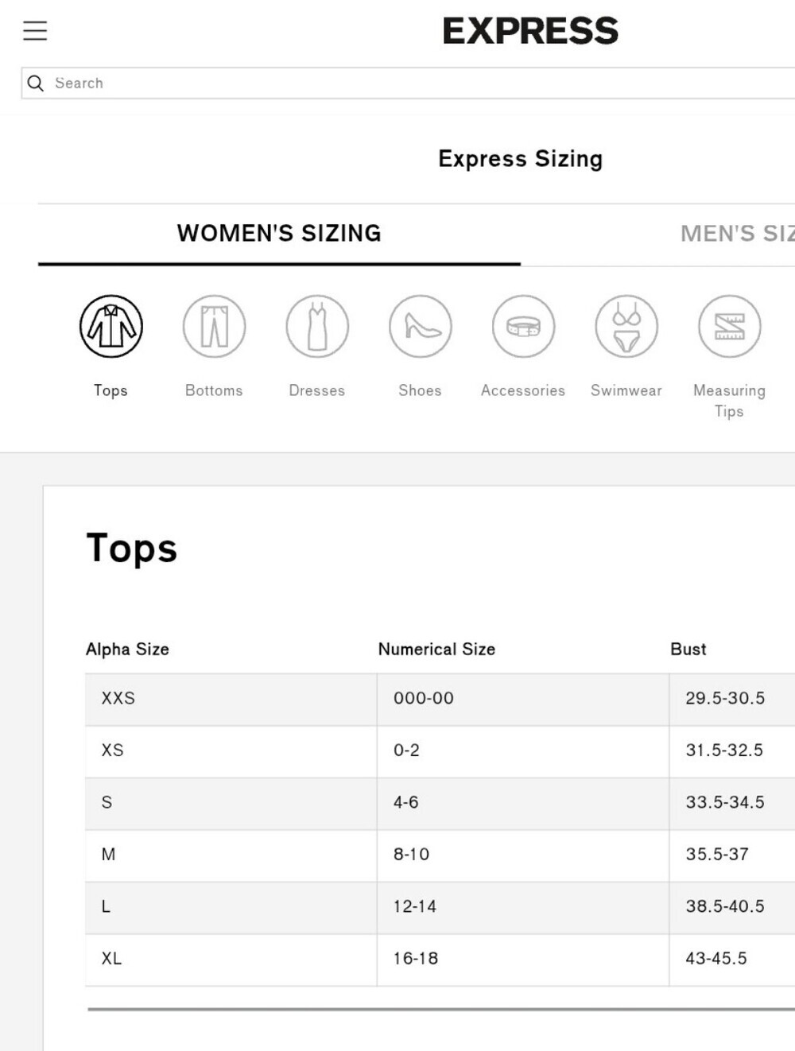Click the search magnifier icon
Viewport: 795px width, 1051px height.
(36, 83)
